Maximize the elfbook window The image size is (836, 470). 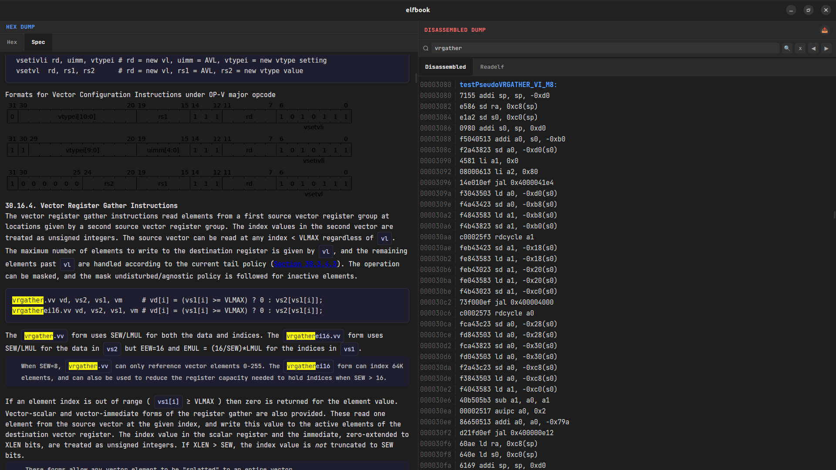(809, 10)
